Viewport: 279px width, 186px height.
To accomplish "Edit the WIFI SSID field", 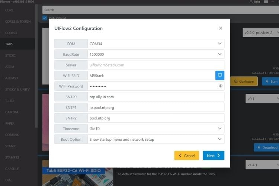I will pyautogui.click(x=151, y=76).
